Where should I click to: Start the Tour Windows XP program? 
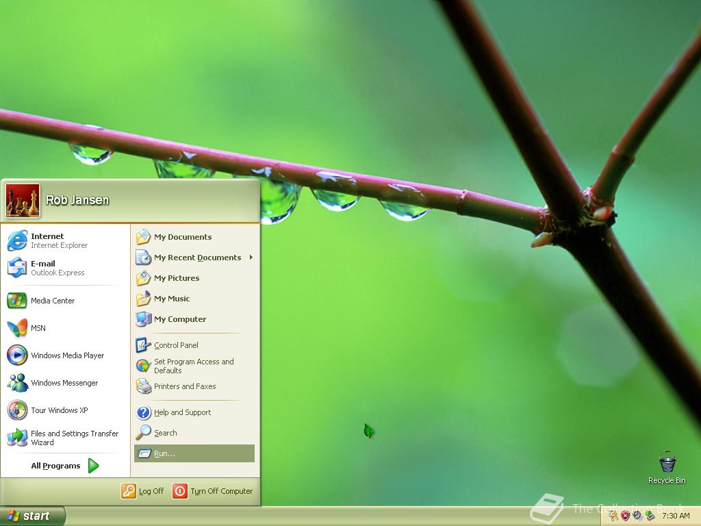coord(65,410)
